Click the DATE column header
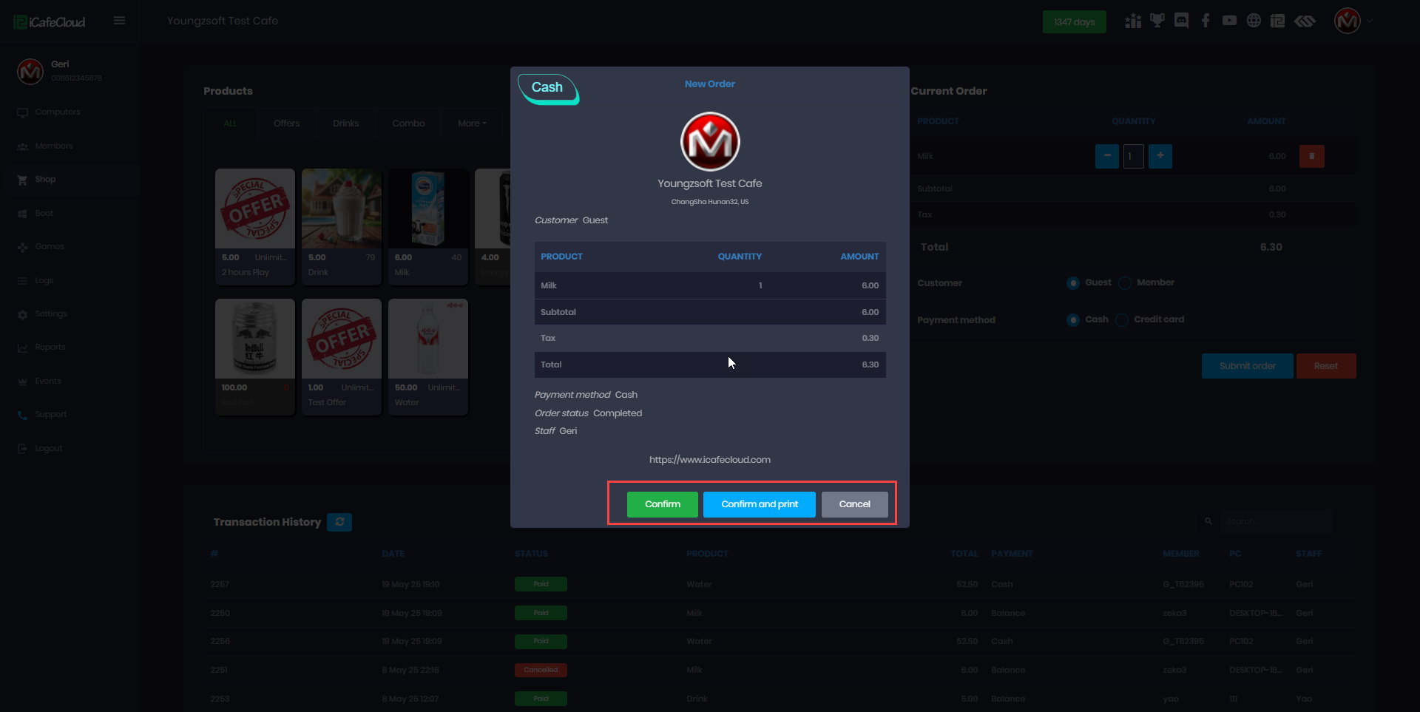 393,554
